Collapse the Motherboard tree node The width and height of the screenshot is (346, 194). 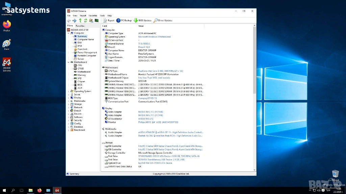pos(68,62)
